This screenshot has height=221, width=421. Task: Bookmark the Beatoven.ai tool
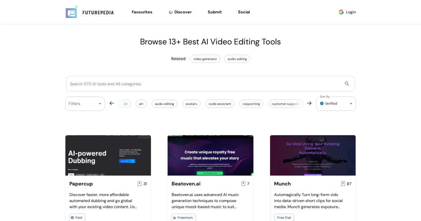(x=243, y=183)
